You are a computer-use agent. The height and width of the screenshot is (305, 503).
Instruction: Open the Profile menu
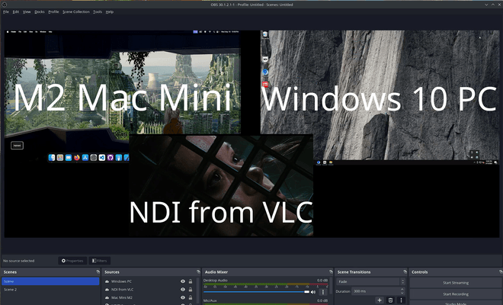53,12
